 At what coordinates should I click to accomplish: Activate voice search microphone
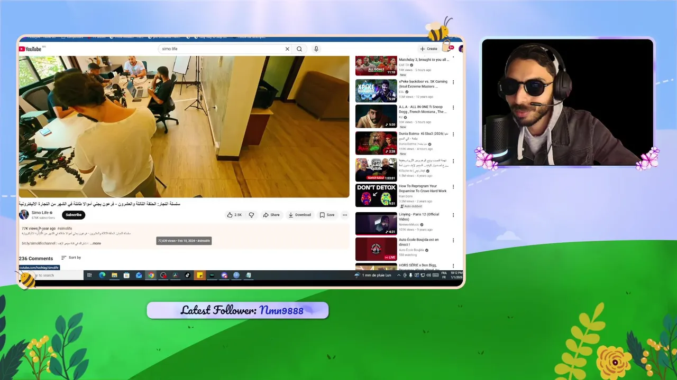[x=316, y=49]
